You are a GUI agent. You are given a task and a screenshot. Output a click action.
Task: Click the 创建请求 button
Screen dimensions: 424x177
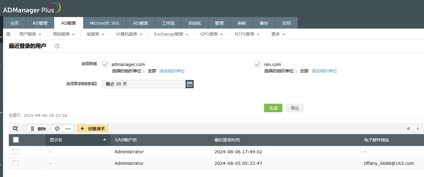pyautogui.click(x=93, y=129)
